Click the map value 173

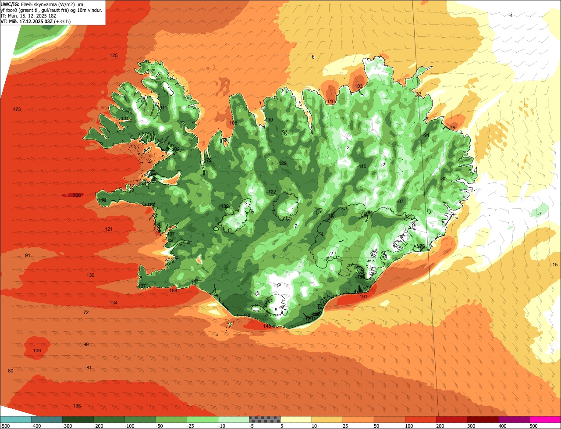pyautogui.click(x=17, y=109)
